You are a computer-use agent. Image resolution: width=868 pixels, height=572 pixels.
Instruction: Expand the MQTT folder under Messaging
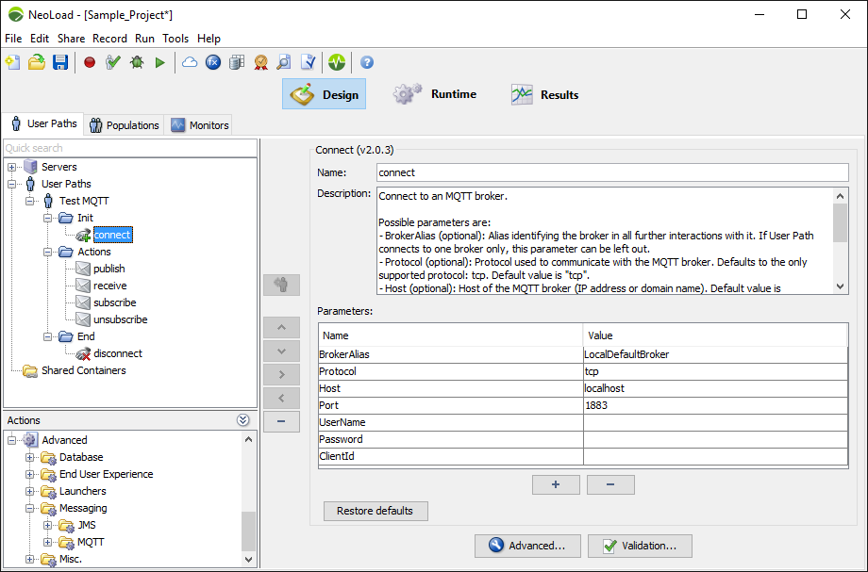pos(48,542)
